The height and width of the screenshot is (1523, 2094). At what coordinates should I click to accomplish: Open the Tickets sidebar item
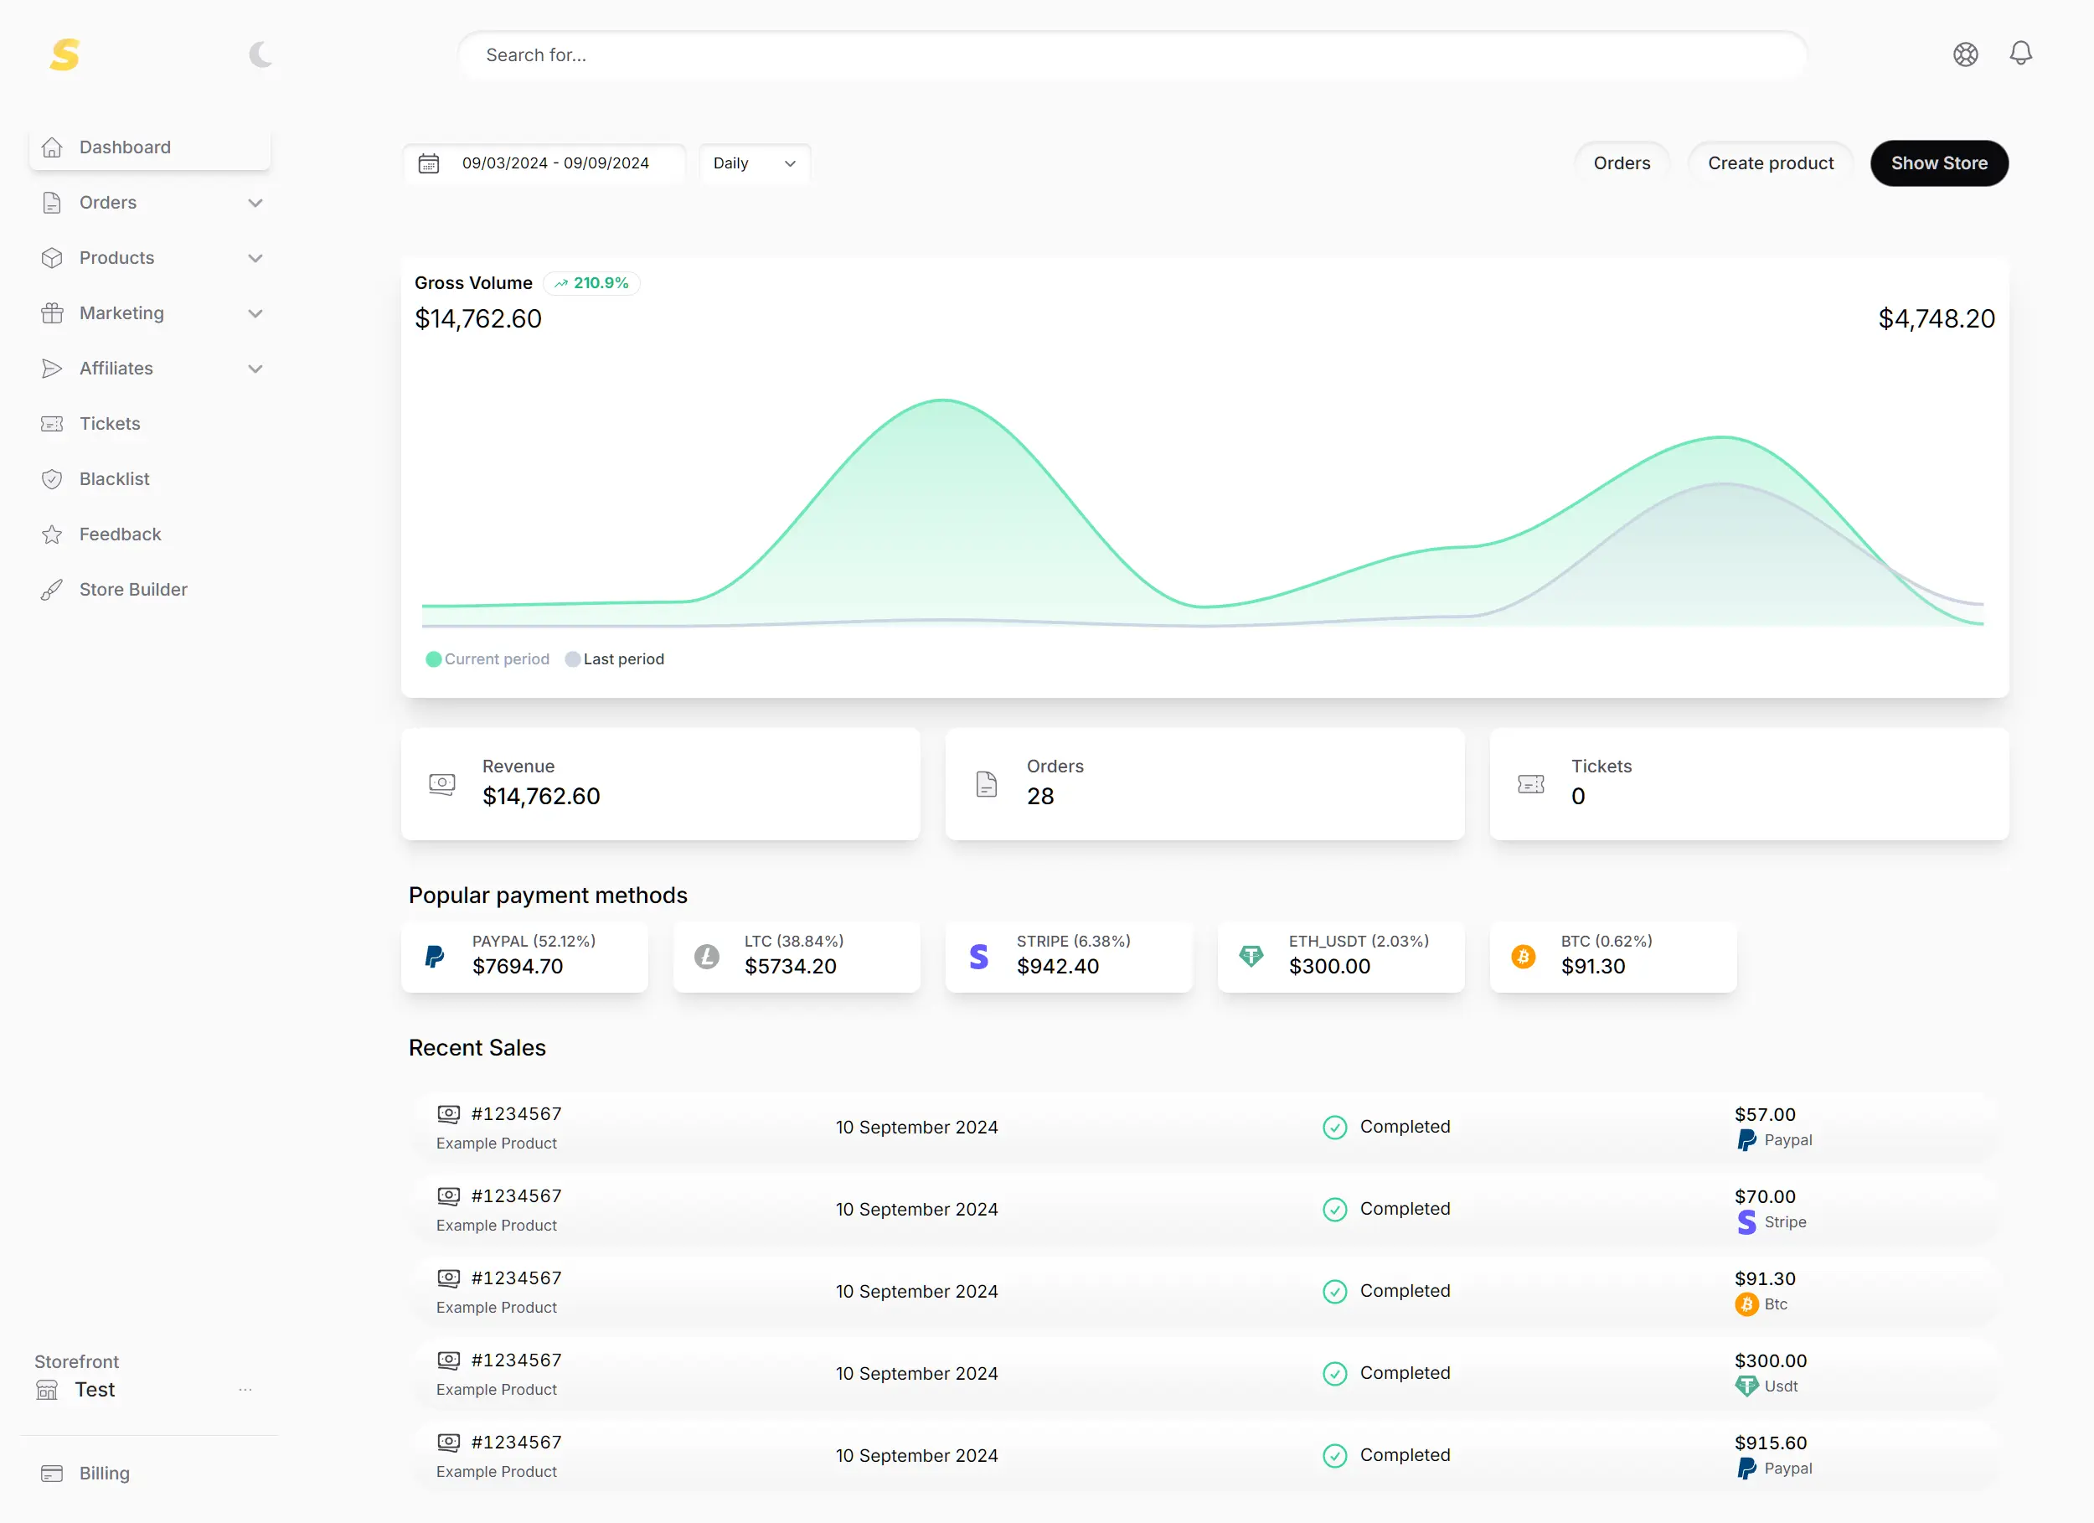click(109, 423)
